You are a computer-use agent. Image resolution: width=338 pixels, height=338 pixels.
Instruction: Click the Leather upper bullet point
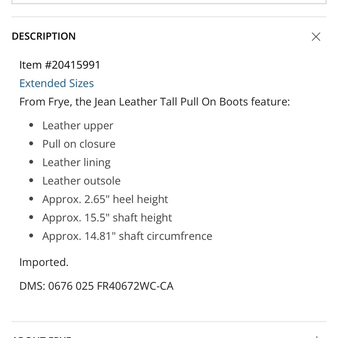[x=78, y=125]
